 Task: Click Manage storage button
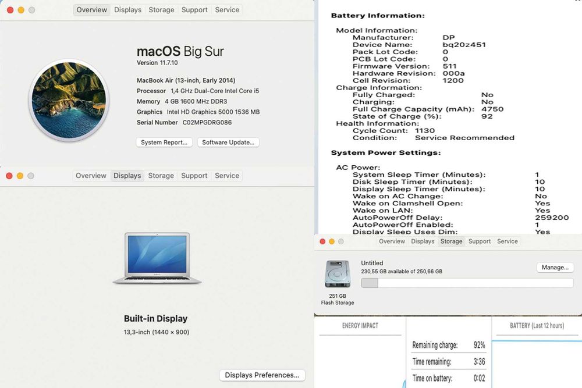(555, 268)
